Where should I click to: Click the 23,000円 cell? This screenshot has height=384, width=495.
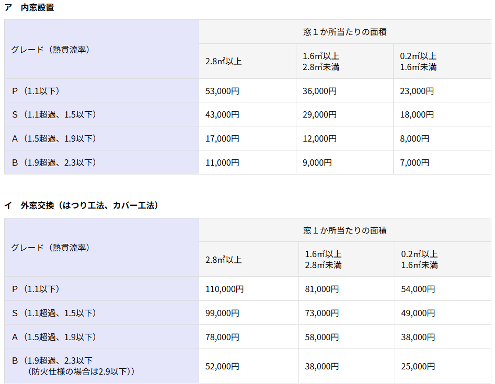point(417,91)
